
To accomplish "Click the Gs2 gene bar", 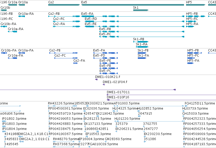I will click(64, 5).
